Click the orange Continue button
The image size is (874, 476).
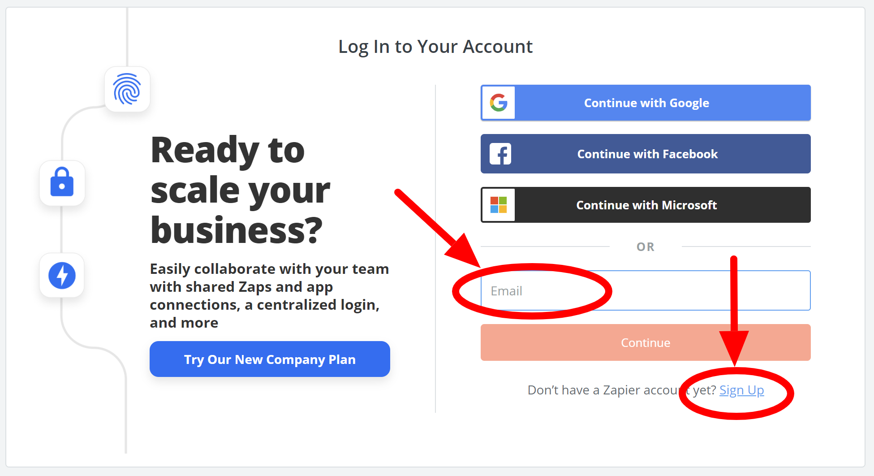pyautogui.click(x=646, y=342)
